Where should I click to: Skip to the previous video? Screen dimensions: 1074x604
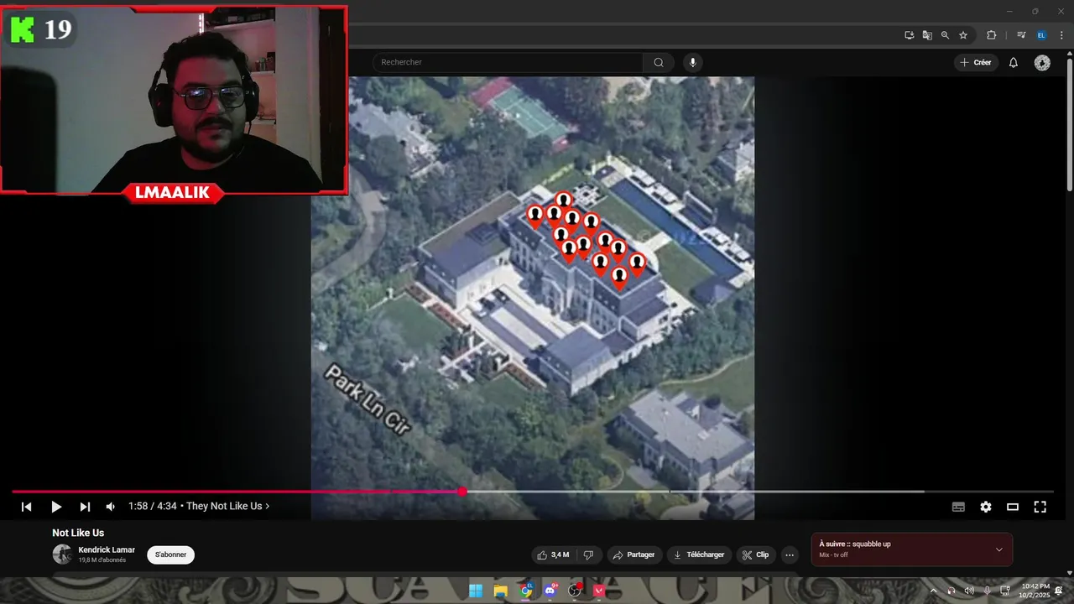tap(27, 507)
